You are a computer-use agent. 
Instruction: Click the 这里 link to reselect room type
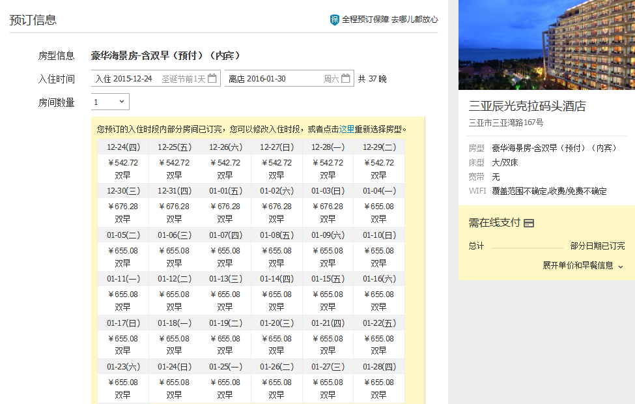coord(346,129)
